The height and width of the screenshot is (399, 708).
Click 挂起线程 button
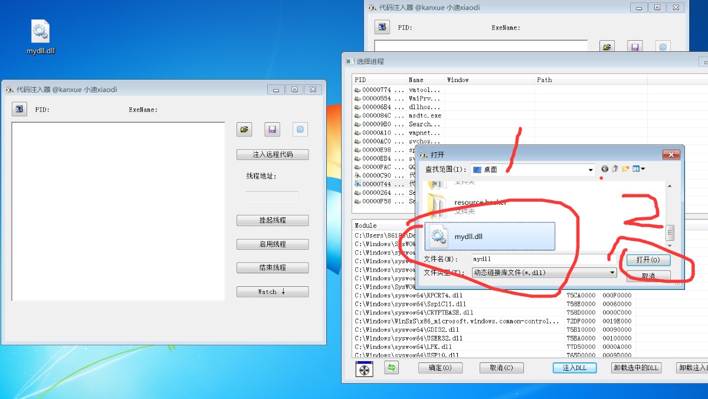pyautogui.click(x=273, y=220)
